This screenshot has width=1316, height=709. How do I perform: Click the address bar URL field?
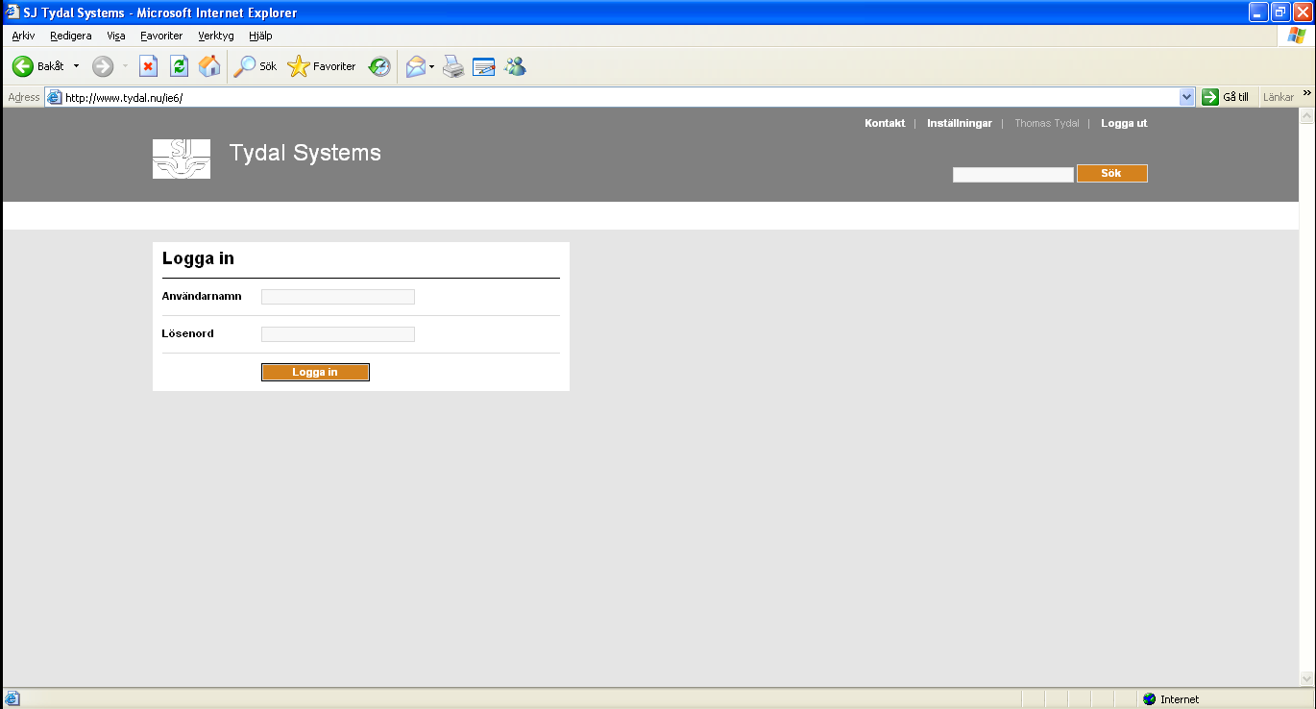coord(621,97)
